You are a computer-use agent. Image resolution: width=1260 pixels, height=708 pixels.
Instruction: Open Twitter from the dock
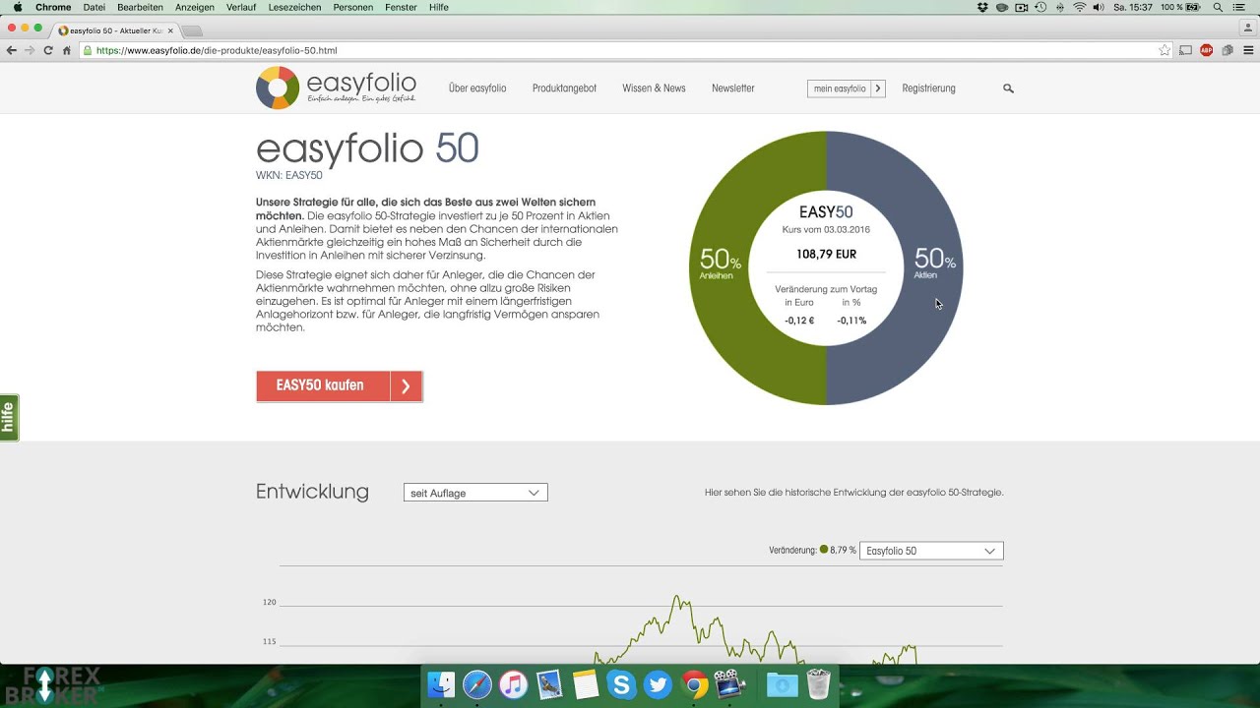[658, 683]
